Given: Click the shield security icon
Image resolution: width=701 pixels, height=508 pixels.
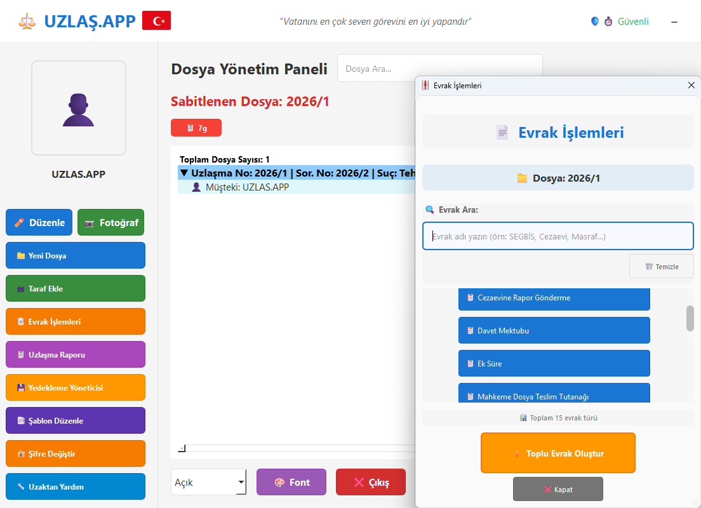Looking at the screenshot, I should pos(595,21).
